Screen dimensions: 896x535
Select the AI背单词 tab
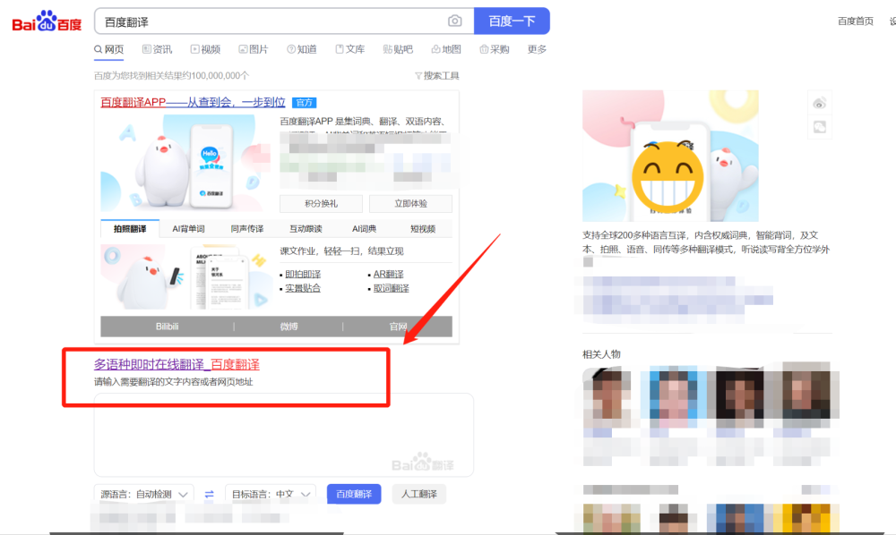tap(188, 229)
